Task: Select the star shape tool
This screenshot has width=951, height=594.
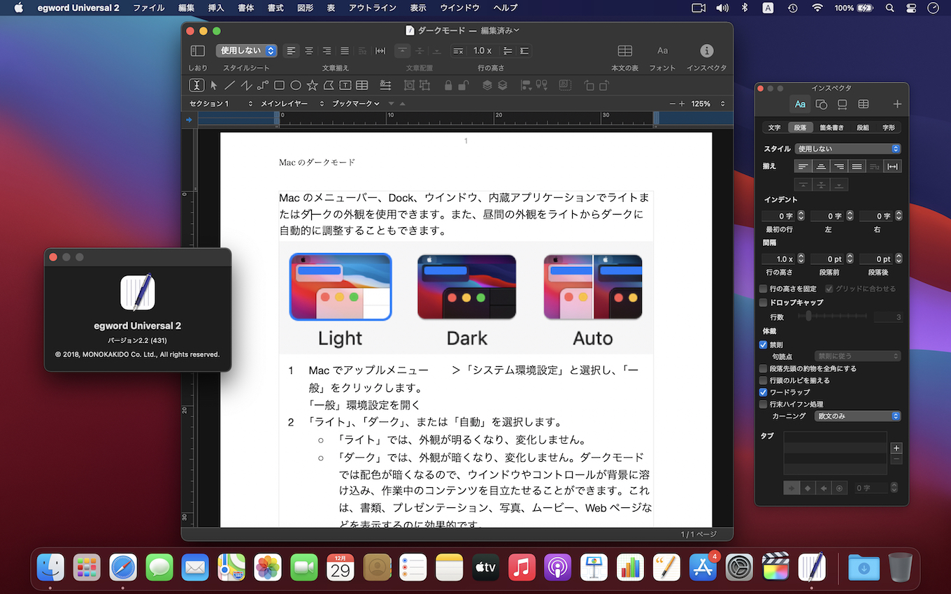Action: coord(312,85)
